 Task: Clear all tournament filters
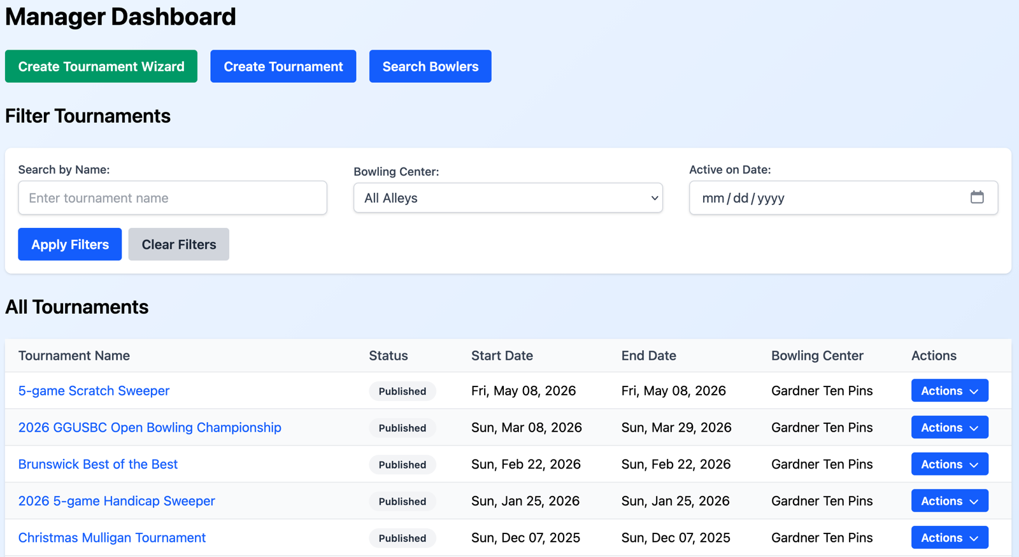[179, 244]
